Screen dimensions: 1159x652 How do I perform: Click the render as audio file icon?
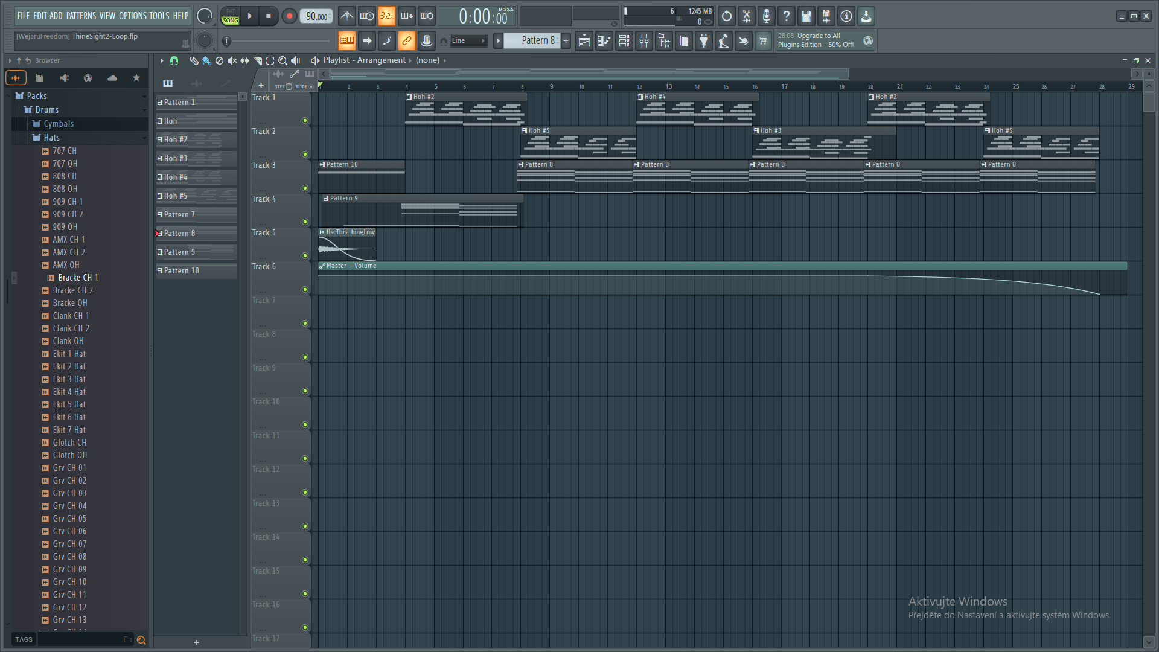[826, 16]
